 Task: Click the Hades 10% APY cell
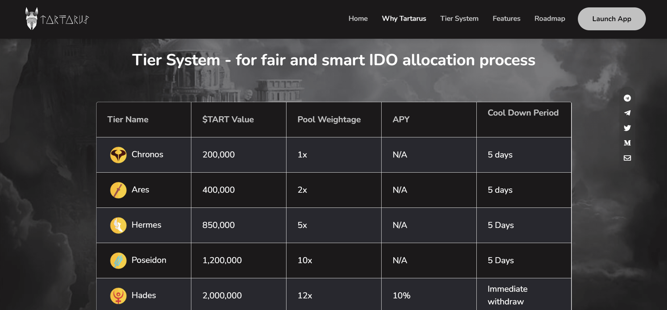click(x=401, y=296)
